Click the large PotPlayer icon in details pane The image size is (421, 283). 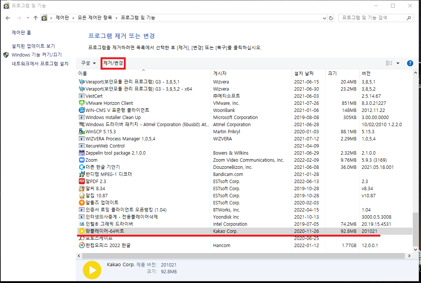[92, 270]
